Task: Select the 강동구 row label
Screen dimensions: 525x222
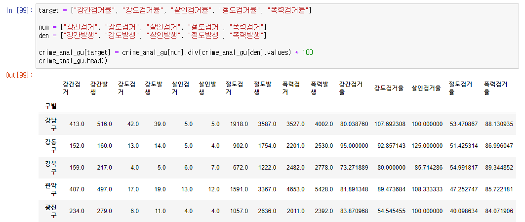Action: pyautogui.click(x=50, y=146)
